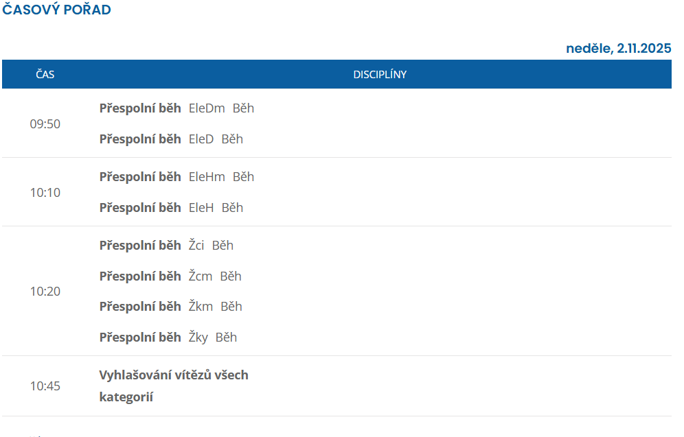Click Přespolní běh text in the Žky row
The height and width of the screenshot is (437, 684).
(140, 338)
